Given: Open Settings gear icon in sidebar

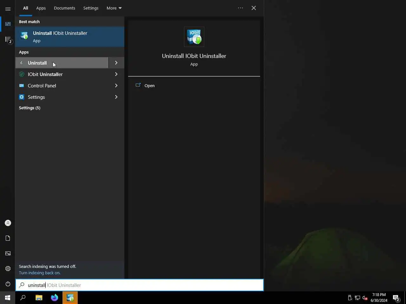Looking at the screenshot, I should 8,269.
